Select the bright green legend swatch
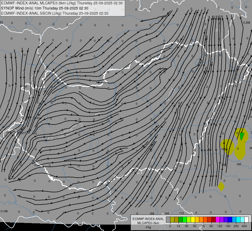This screenshot has height=231, width=252. click(185, 219)
